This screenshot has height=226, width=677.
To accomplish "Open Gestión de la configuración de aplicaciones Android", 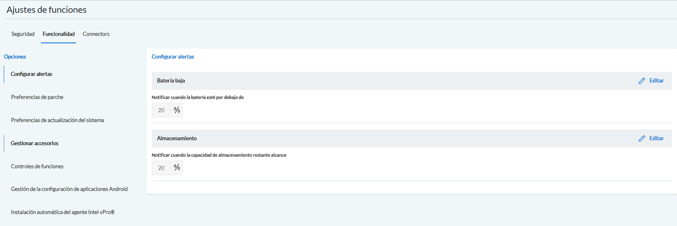I will point(69,189).
